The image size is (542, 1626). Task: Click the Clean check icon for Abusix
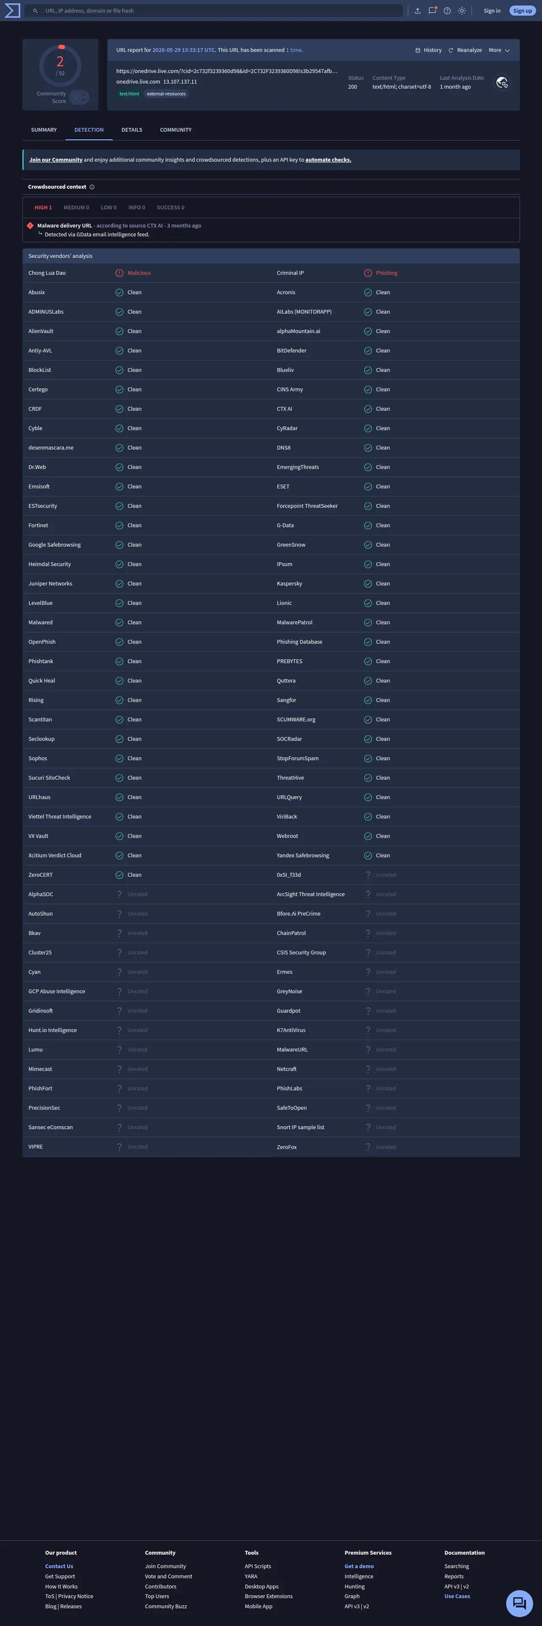tap(119, 293)
